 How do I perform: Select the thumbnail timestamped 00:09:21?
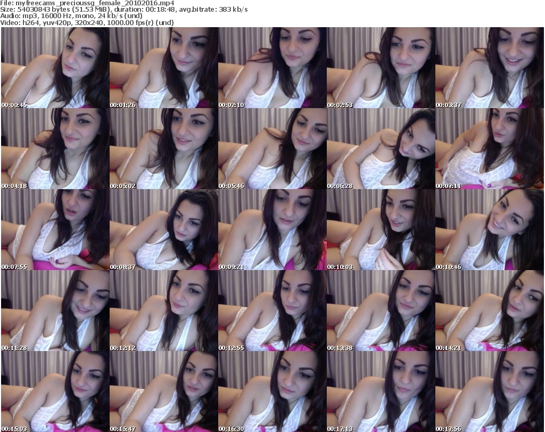[272, 230]
